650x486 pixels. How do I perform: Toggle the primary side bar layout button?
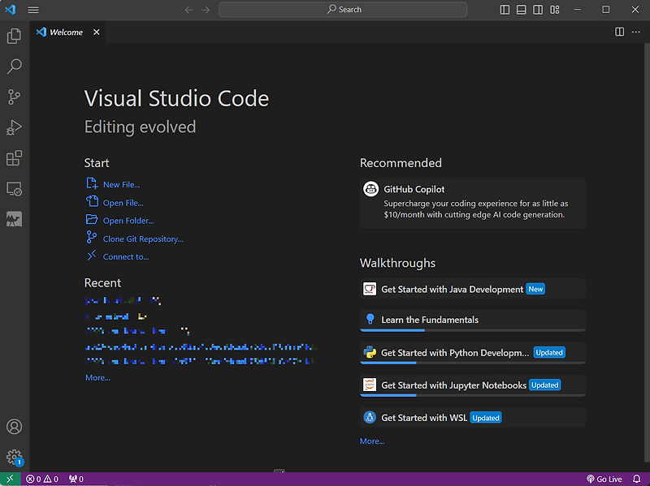(x=505, y=10)
